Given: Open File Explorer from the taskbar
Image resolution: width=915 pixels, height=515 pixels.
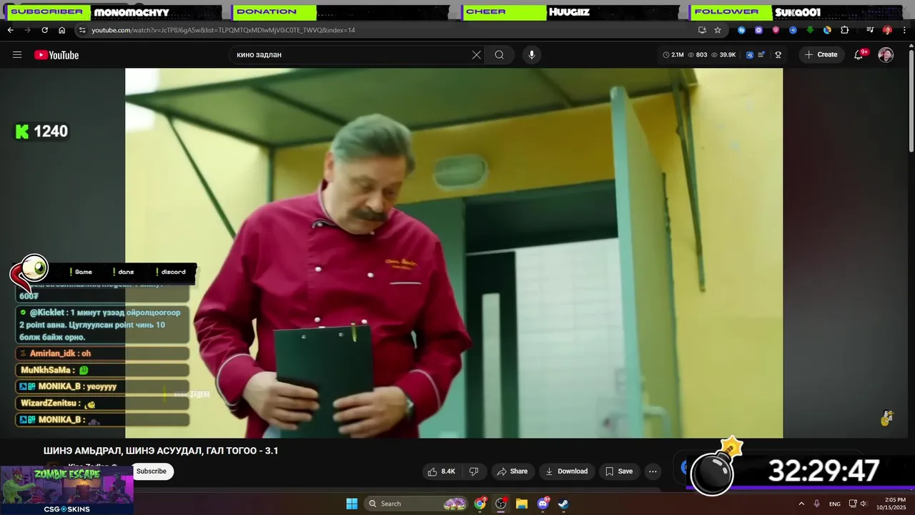Looking at the screenshot, I should [522, 504].
